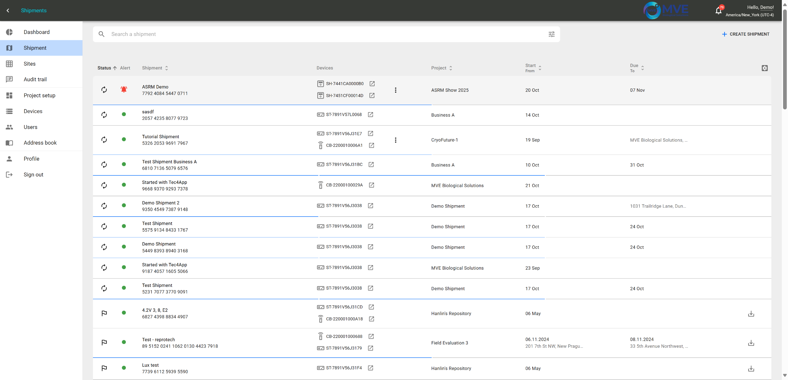The width and height of the screenshot is (788, 380).
Task: Open device SH-7441CA0000B0 external link
Action: tap(372, 84)
